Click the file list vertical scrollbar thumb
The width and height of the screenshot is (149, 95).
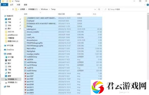point(148,22)
